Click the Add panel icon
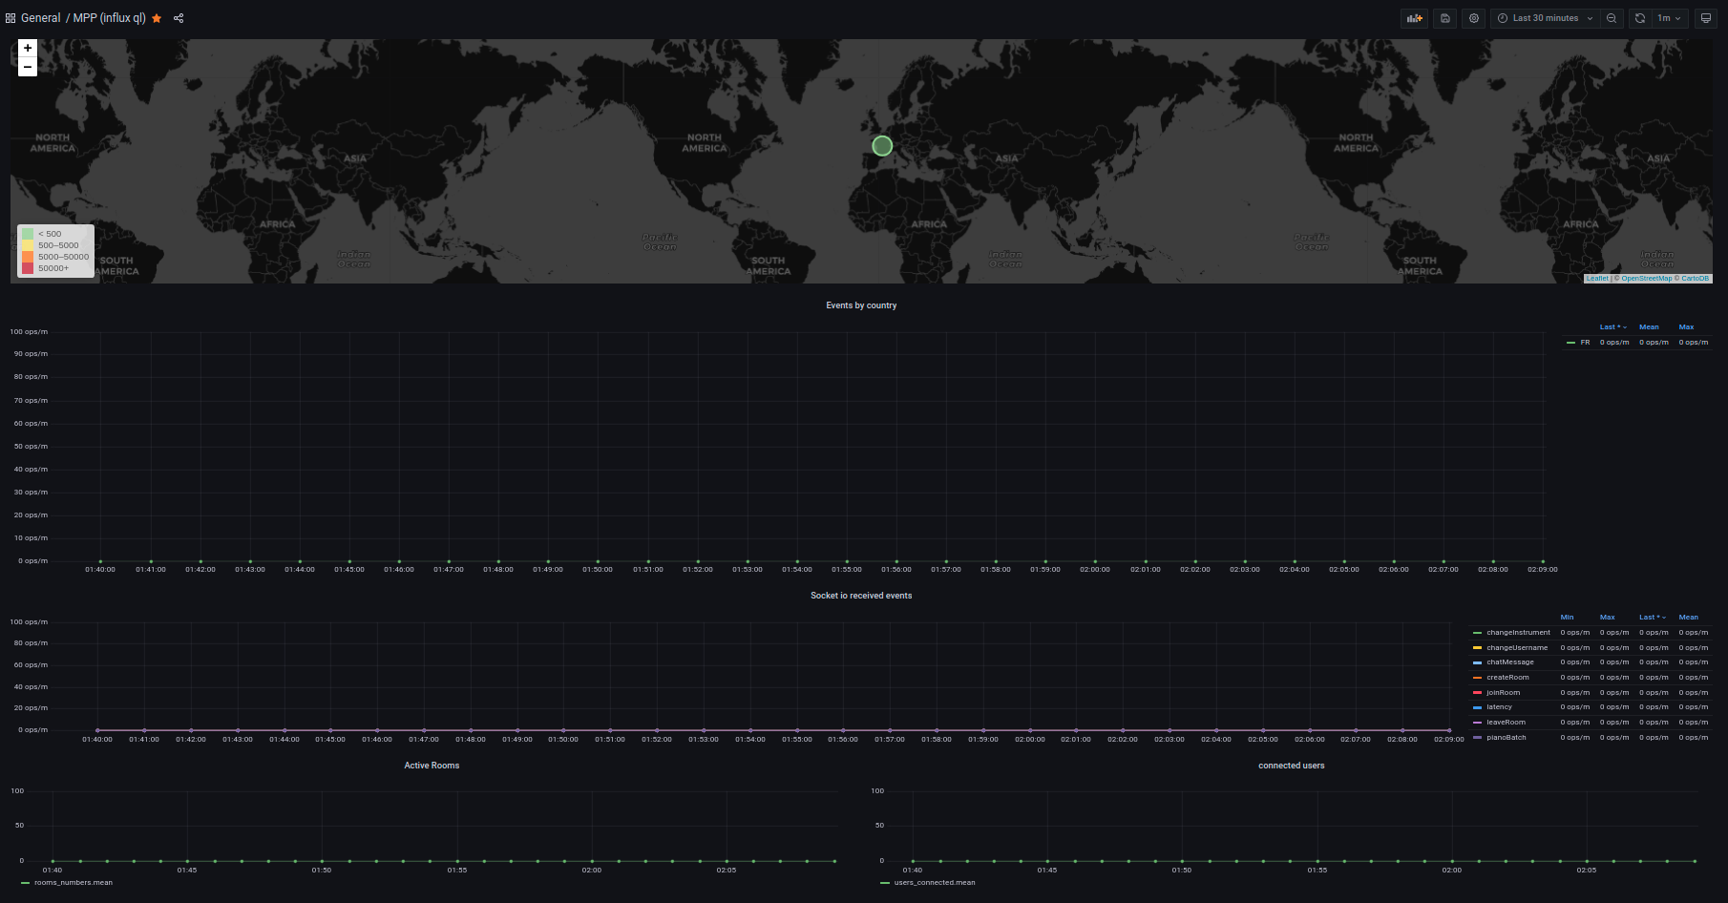Image resolution: width=1728 pixels, height=903 pixels. coord(1414,18)
